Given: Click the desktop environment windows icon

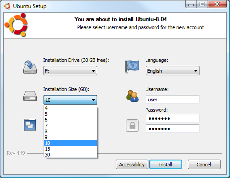Looking at the screenshot, I should click(30, 125).
